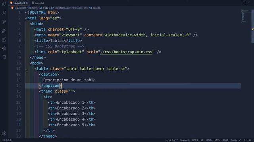Click line number 15 in the gutter

click(19, 91)
